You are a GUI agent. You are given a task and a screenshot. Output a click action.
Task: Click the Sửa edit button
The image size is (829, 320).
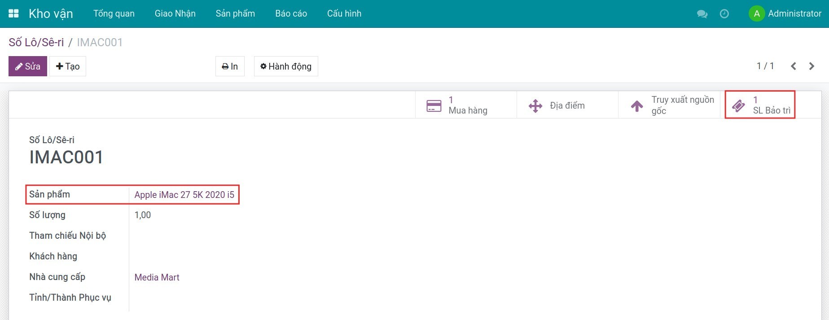coord(28,66)
